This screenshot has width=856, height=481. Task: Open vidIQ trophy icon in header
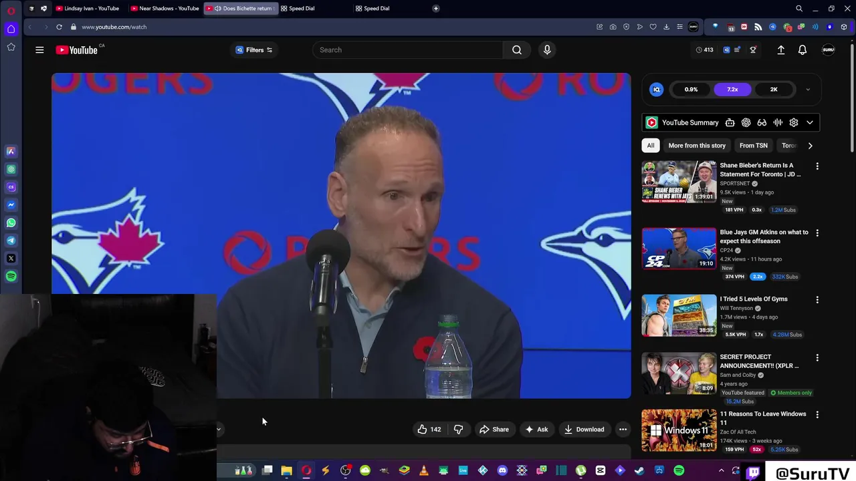click(x=752, y=50)
